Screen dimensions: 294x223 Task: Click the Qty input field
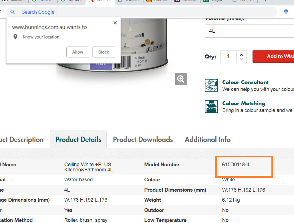229,56
